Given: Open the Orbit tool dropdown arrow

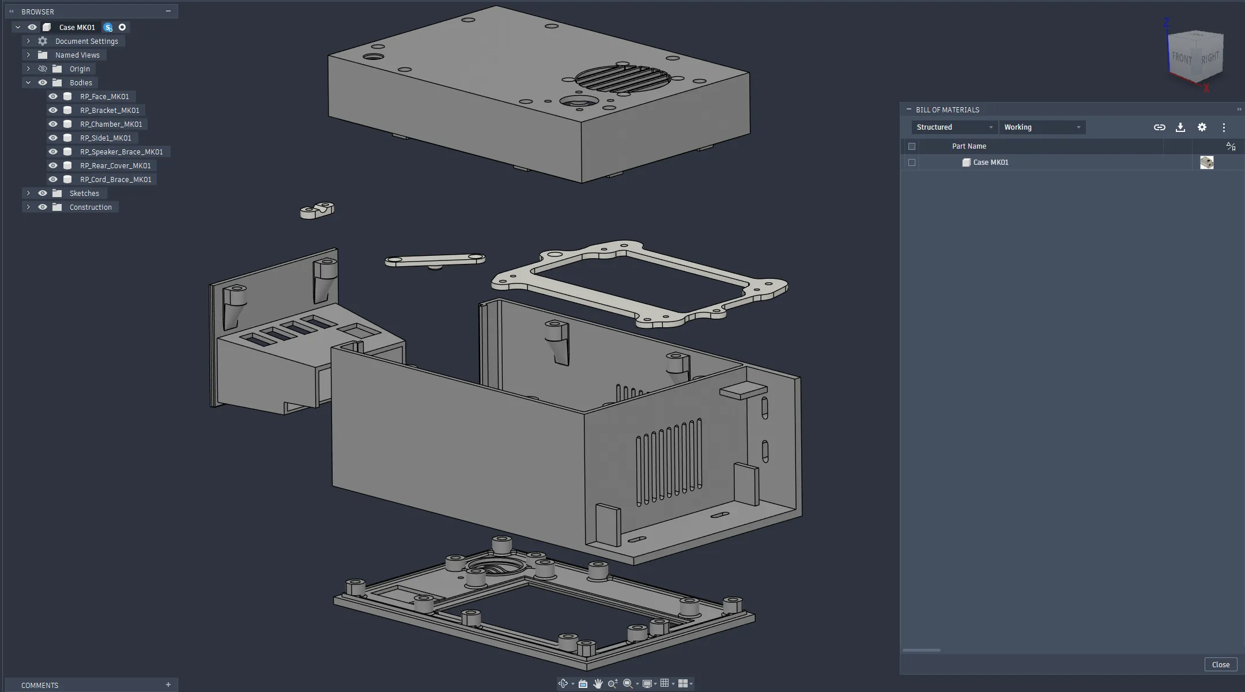Looking at the screenshot, I should 572,684.
